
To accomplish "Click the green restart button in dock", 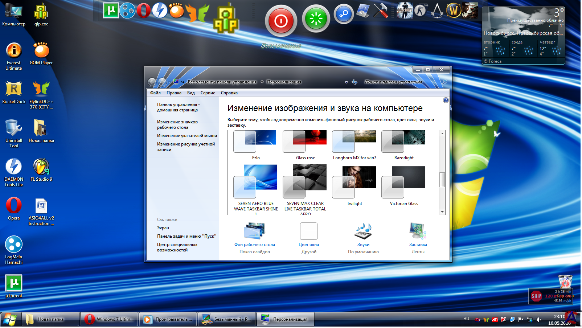I will click(316, 19).
